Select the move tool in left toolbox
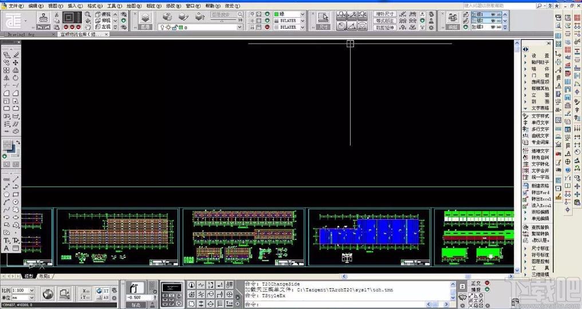 tap(15, 62)
